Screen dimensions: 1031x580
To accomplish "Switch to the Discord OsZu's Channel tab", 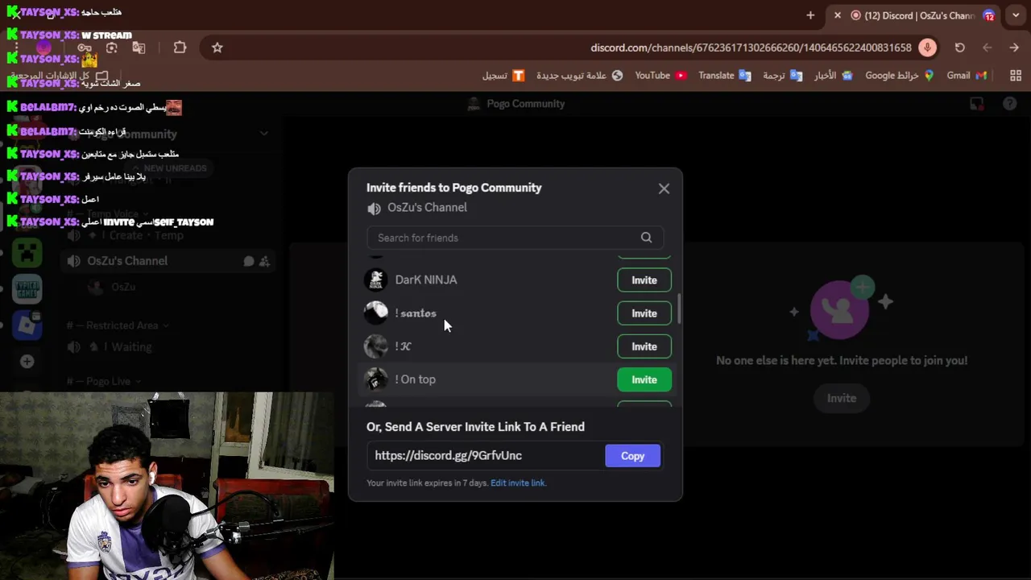I will 913,15.
